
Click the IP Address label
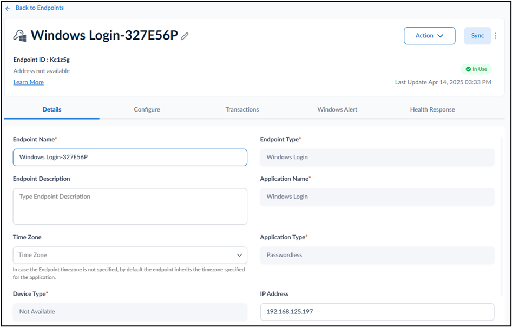click(x=274, y=294)
